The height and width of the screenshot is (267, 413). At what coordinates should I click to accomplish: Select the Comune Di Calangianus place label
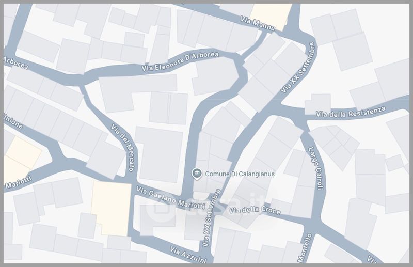pyautogui.click(x=240, y=174)
